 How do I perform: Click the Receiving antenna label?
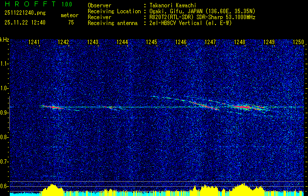113,23
